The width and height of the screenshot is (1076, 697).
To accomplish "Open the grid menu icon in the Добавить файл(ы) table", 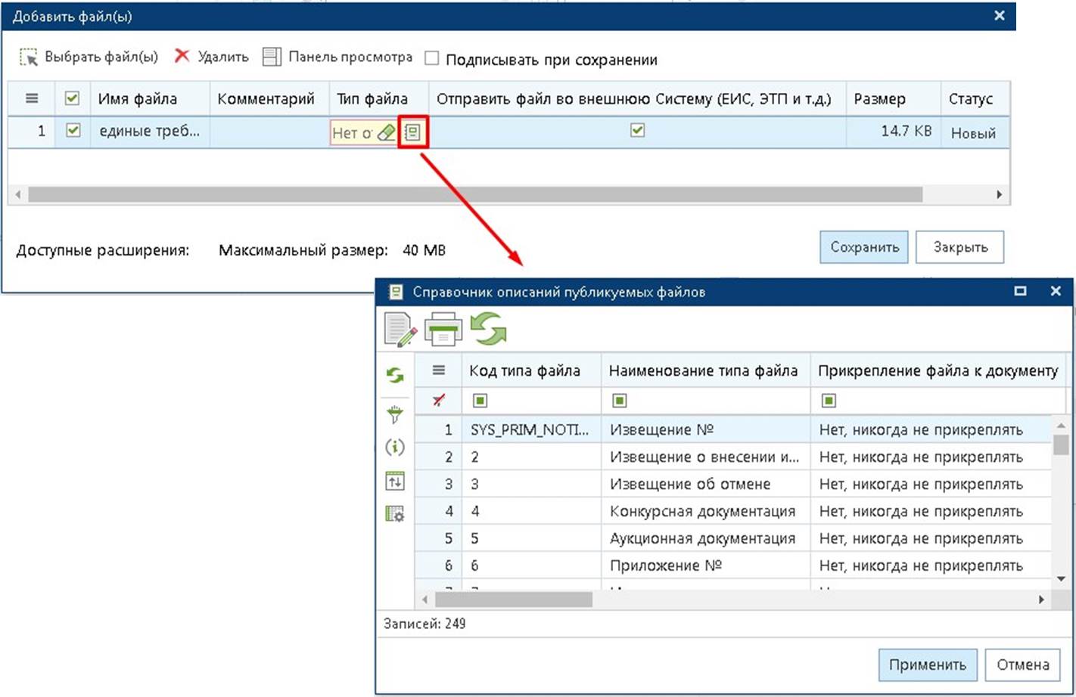I will pos(32,98).
